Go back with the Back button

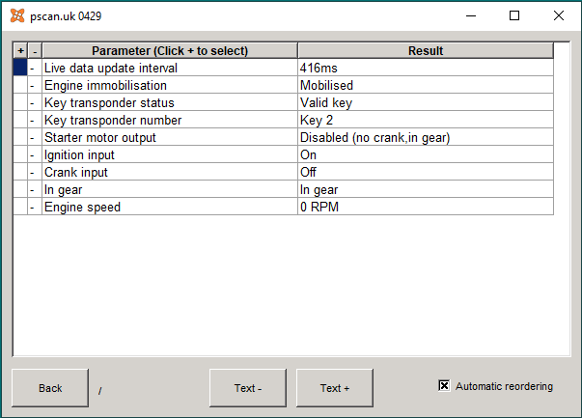(50, 388)
